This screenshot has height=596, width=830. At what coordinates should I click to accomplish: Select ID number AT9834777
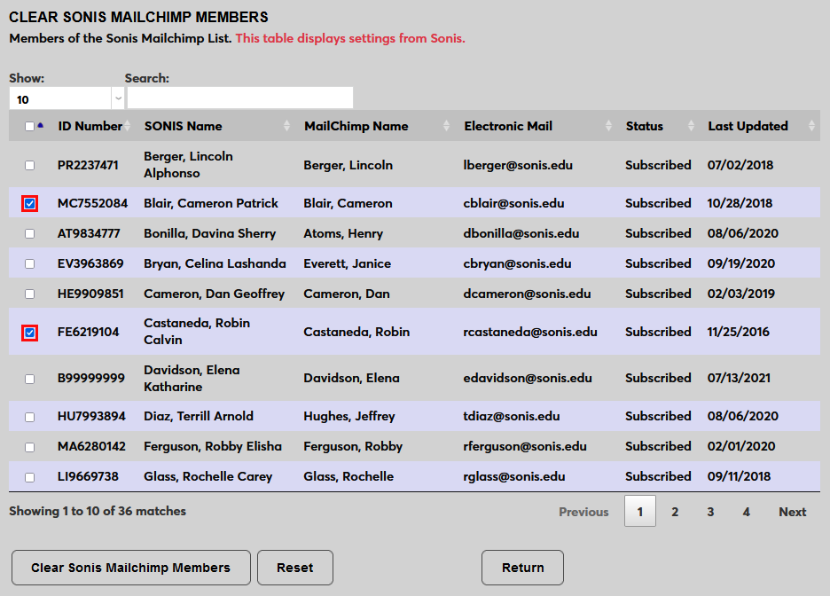pyautogui.click(x=89, y=233)
